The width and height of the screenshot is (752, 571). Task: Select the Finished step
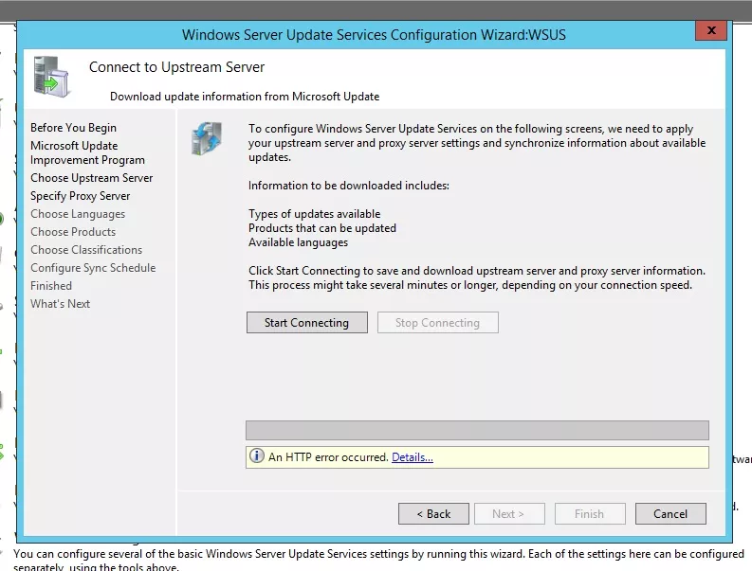(x=51, y=286)
